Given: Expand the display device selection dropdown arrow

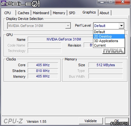Looking at the screenshot, I should point(68,26).
